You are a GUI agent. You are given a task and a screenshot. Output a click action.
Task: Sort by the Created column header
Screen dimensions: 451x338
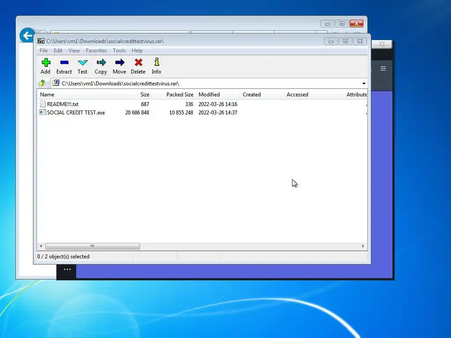pyautogui.click(x=262, y=95)
